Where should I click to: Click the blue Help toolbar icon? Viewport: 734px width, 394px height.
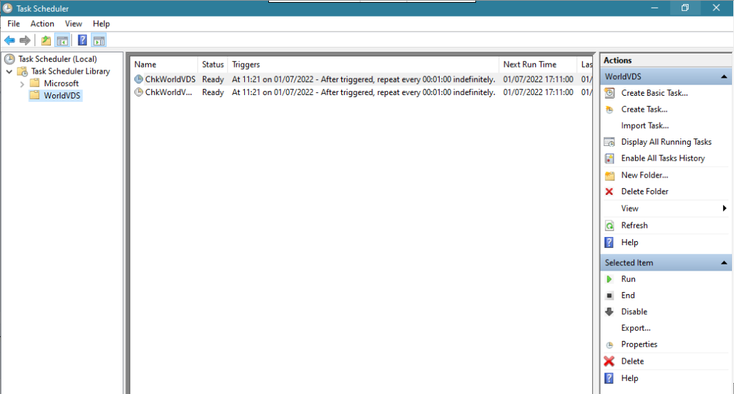pos(83,40)
